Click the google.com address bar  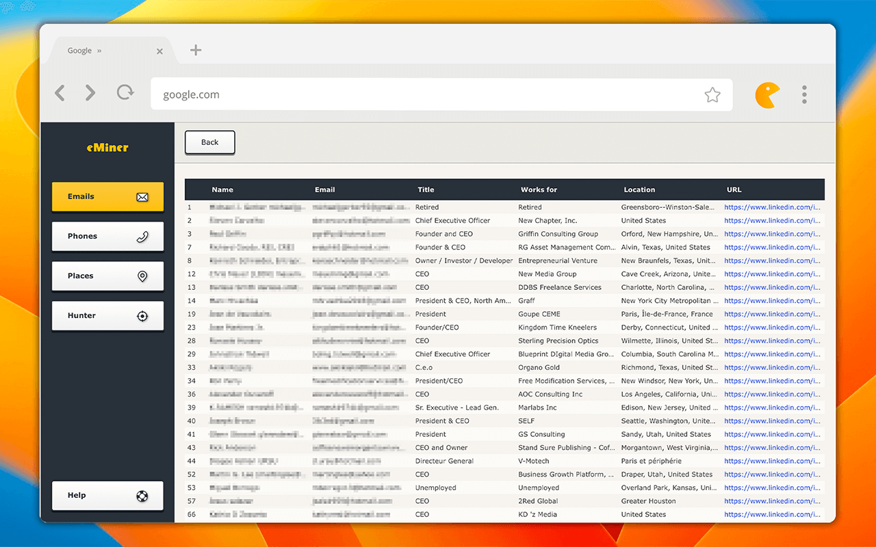click(441, 94)
